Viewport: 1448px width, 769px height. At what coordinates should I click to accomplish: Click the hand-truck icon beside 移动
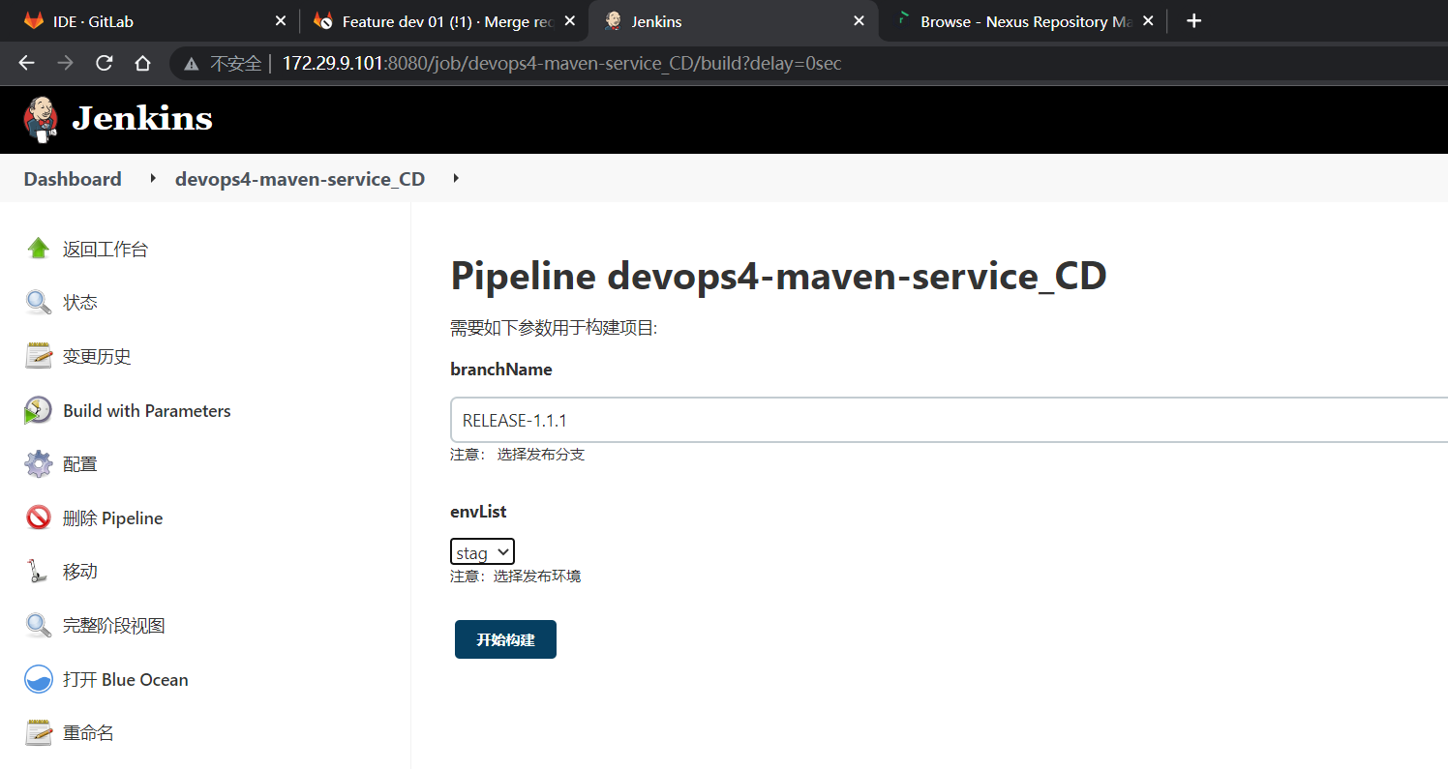(39, 572)
